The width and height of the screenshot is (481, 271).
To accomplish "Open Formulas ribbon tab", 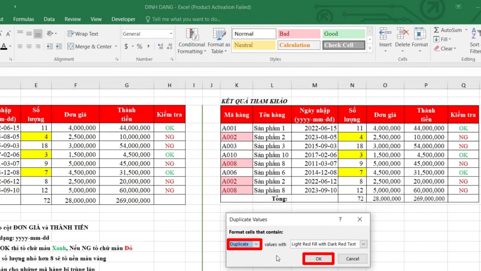I will (x=24, y=19).
